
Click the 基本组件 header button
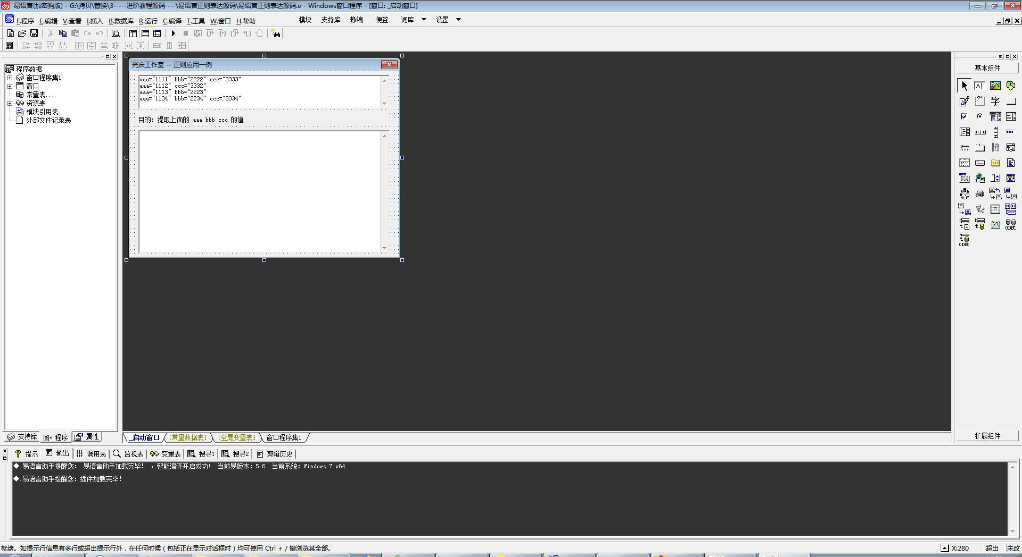pyautogui.click(x=987, y=68)
